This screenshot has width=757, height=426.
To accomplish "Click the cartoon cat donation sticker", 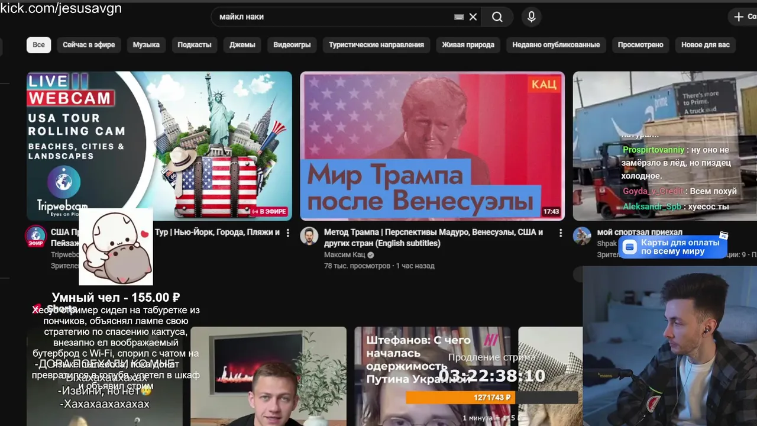I will pyautogui.click(x=116, y=247).
